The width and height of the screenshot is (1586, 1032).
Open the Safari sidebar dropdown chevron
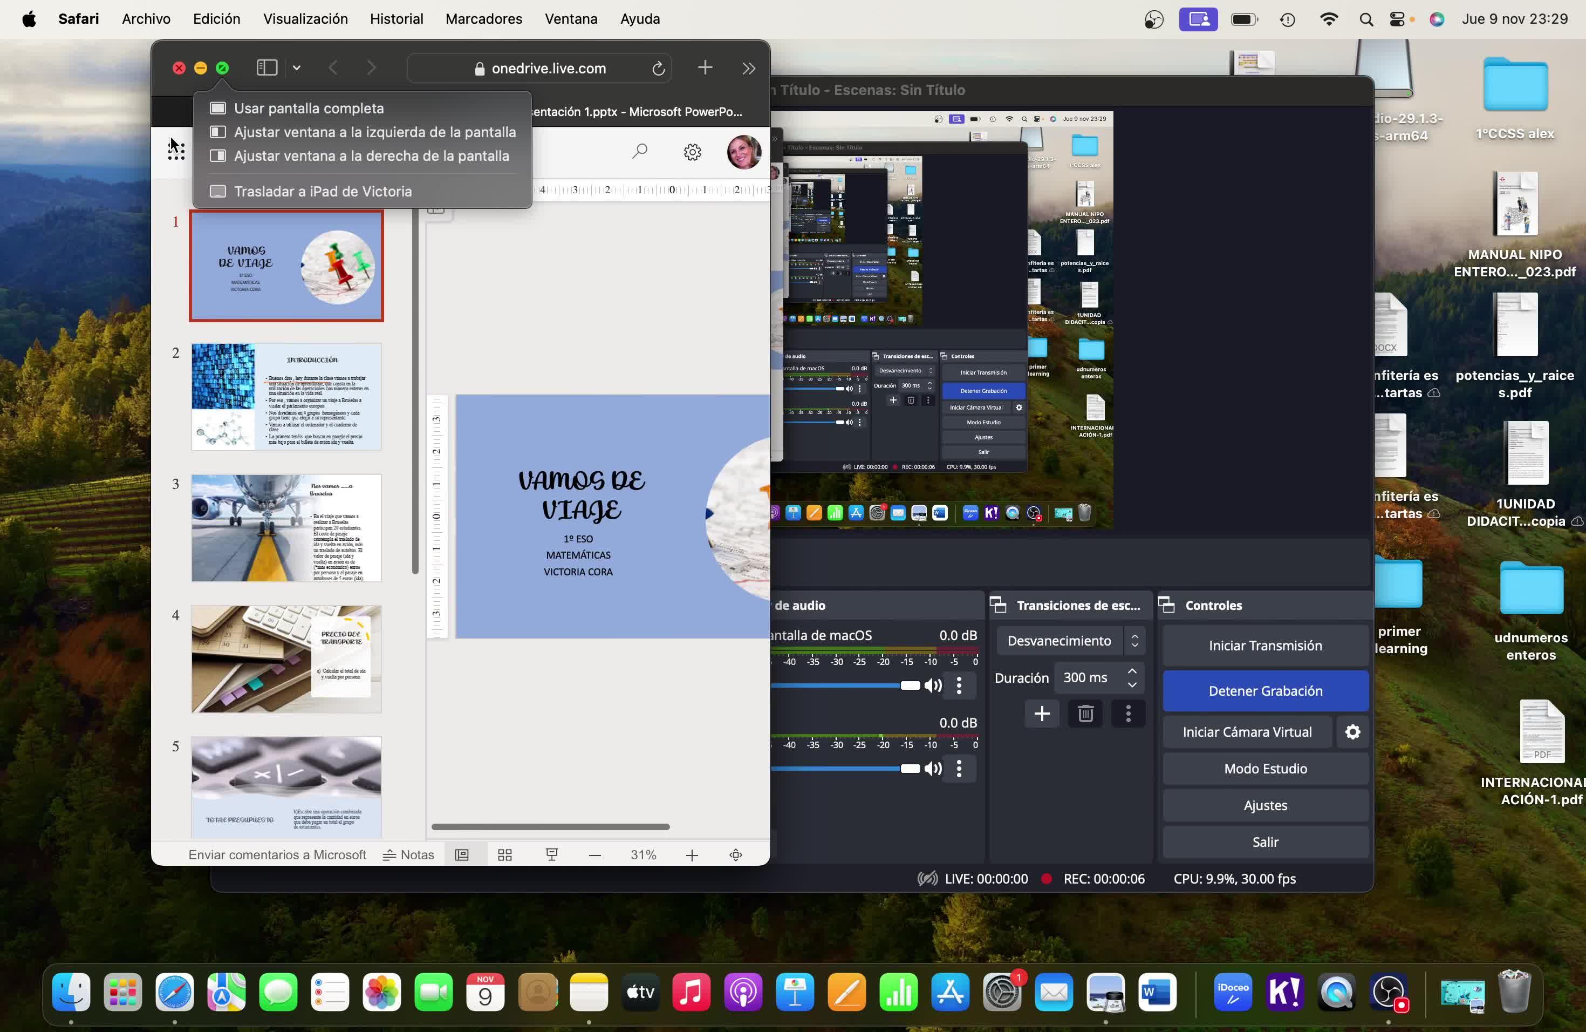(297, 67)
